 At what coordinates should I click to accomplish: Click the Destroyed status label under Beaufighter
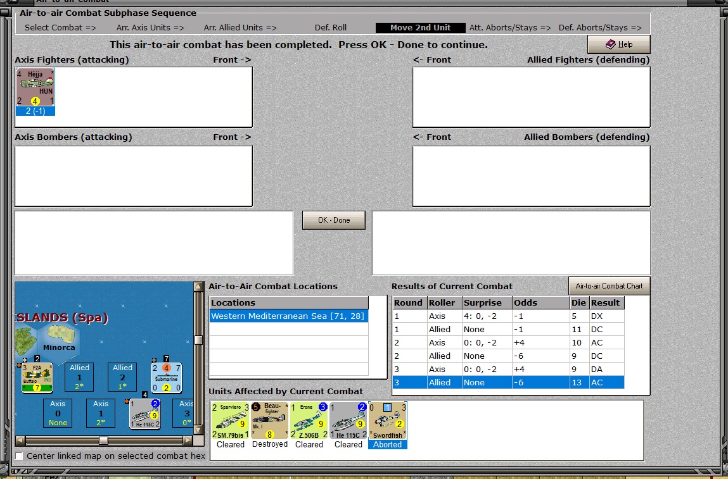270,444
